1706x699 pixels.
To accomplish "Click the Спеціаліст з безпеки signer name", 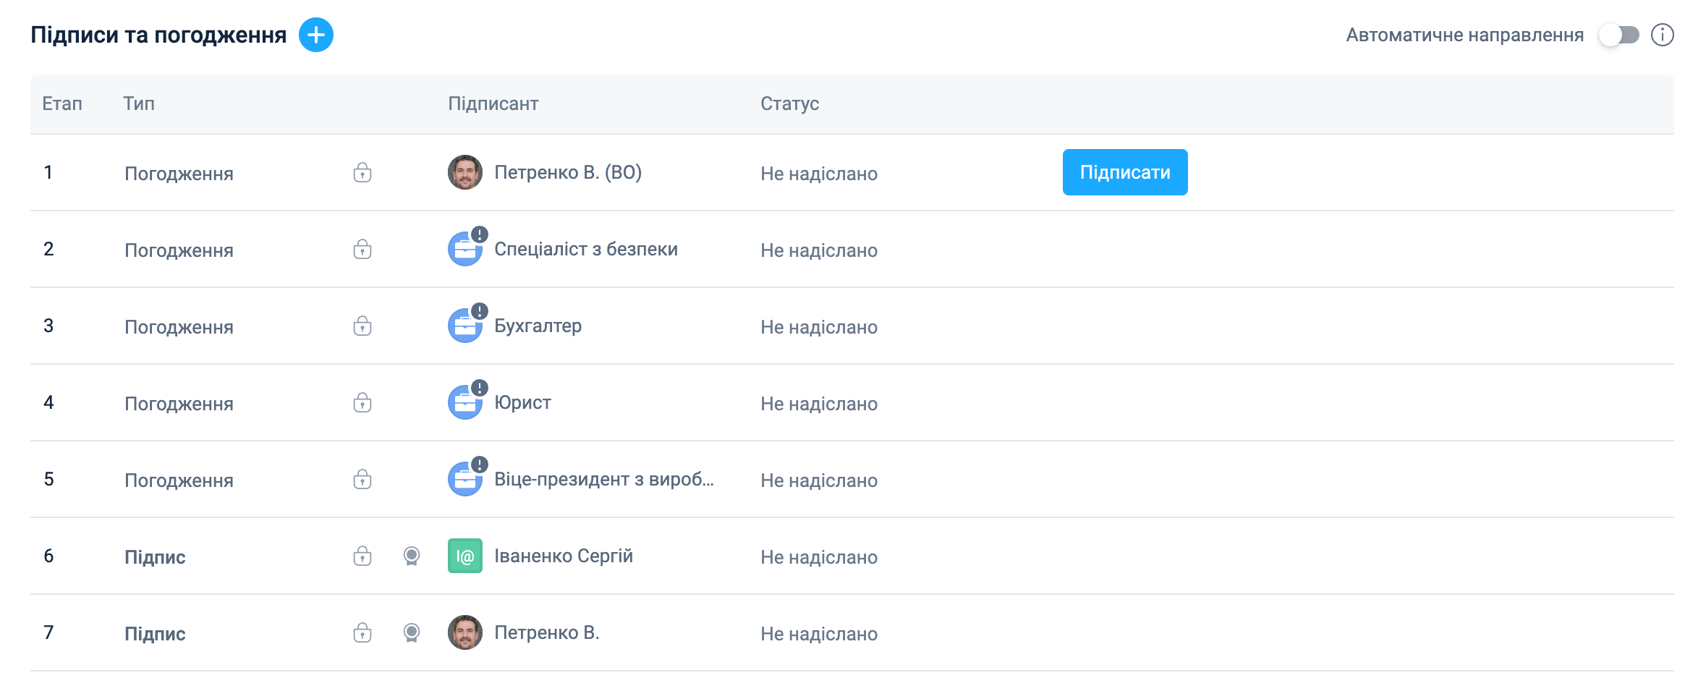I will pos(585,249).
